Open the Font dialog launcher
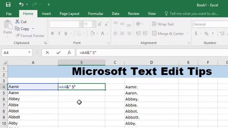 click(x=108, y=43)
